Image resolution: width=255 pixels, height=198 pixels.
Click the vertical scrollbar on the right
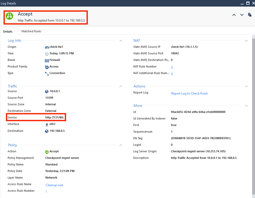tap(253, 105)
